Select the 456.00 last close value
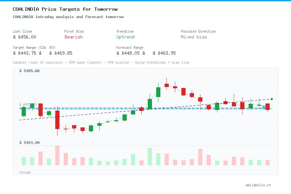This screenshot has width=291, height=194. click(25, 37)
